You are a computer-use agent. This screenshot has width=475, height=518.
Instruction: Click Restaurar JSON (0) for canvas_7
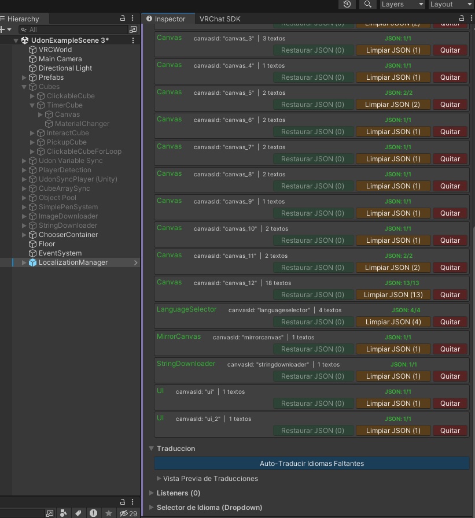[x=312, y=159]
